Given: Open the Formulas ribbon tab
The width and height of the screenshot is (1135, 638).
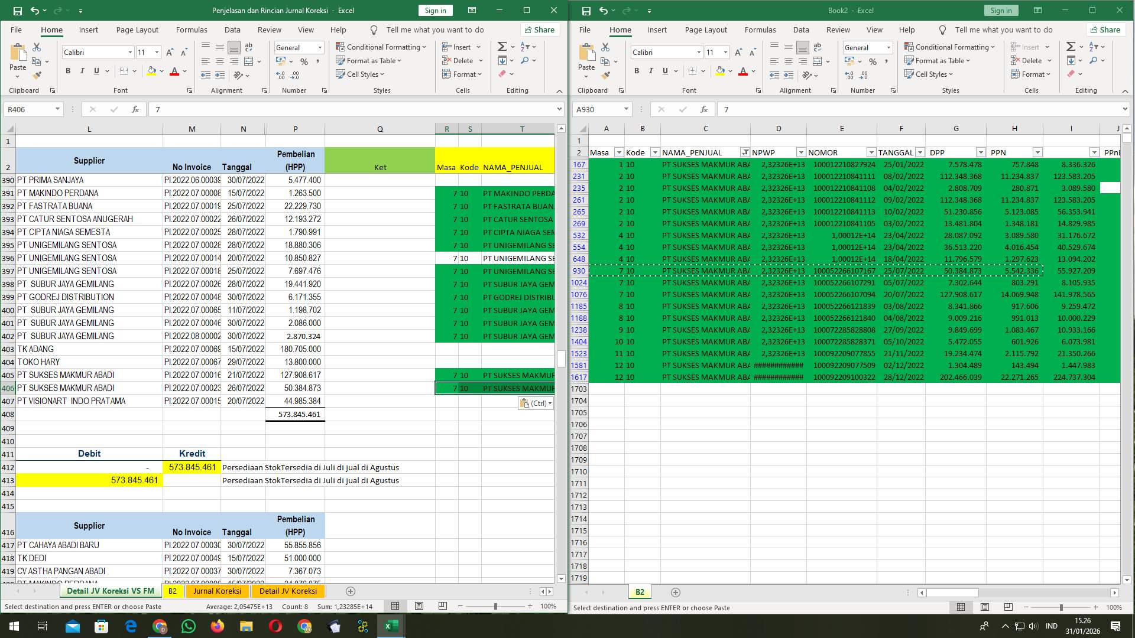Looking at the screenshot, I should click(192, 30).
